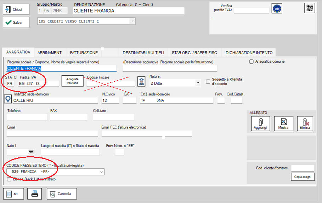
Task: Switch to the Fatturazione tab
Action: (84, 53)
